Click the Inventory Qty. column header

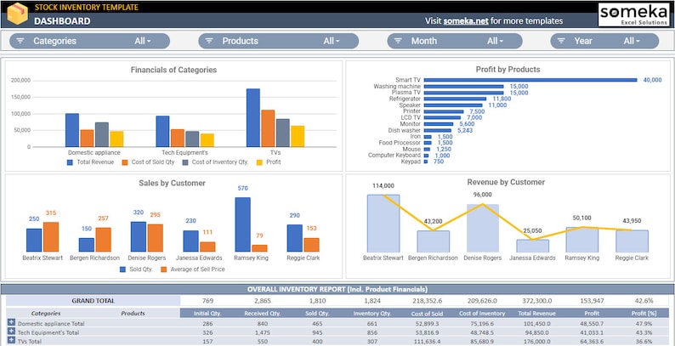tap(372, 314)
